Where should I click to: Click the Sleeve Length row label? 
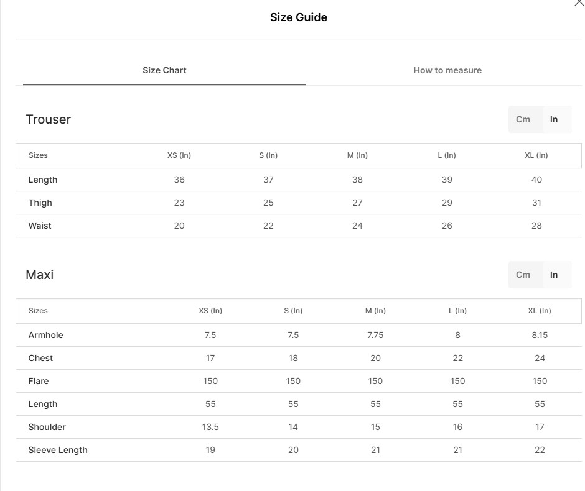(58, 450)
